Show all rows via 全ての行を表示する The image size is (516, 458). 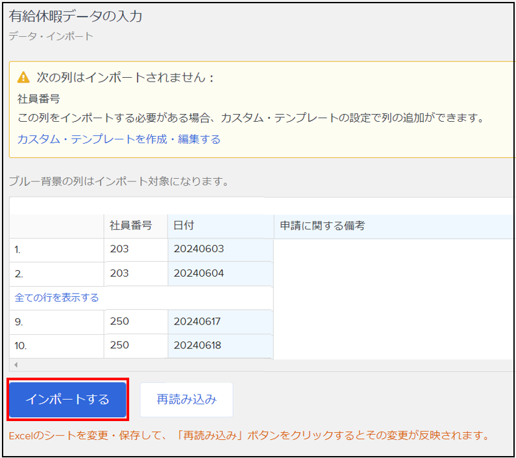[56, 297]
